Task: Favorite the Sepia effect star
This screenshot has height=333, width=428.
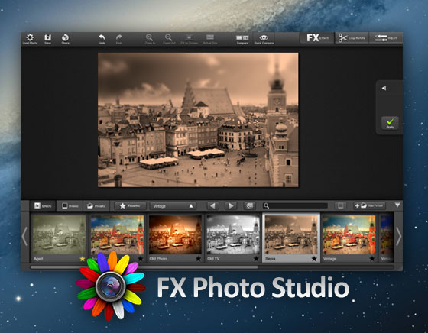Action: (x=314, y=259)
